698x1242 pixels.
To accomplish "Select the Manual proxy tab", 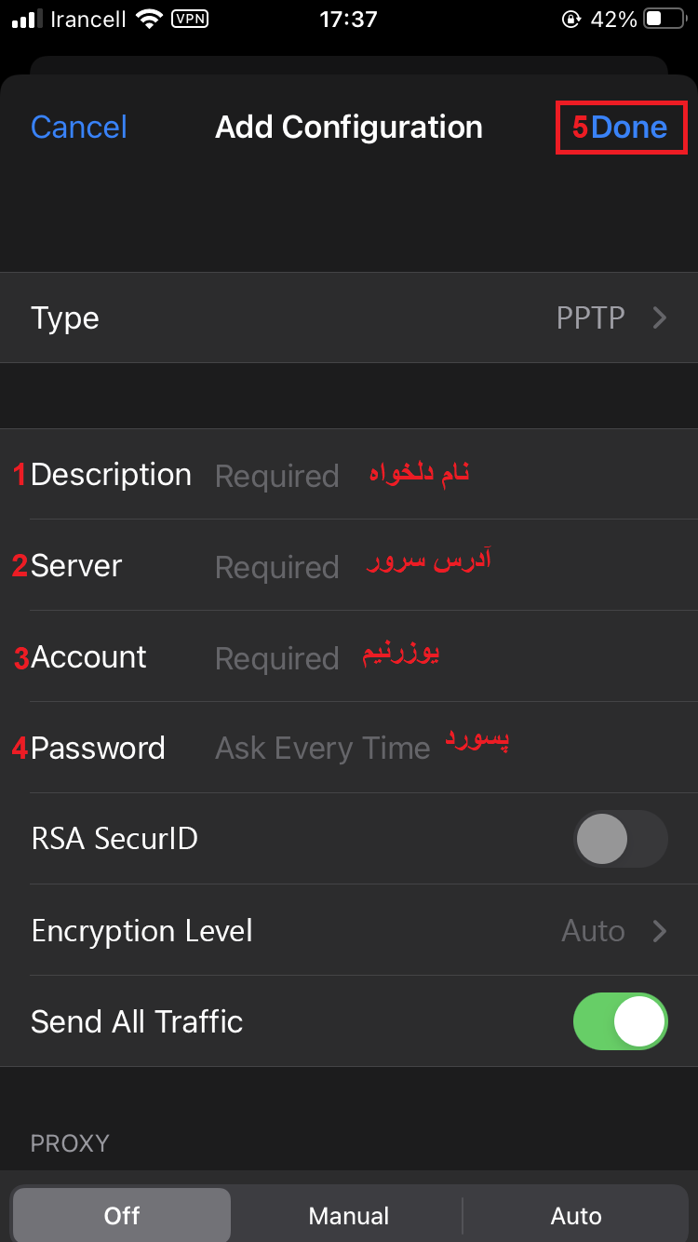I will tap(349, 1216).
